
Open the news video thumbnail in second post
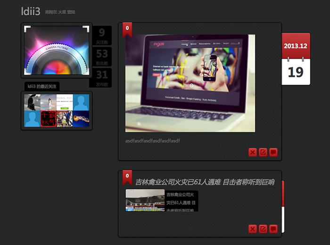pyautogui.click(x=145, y=200)
